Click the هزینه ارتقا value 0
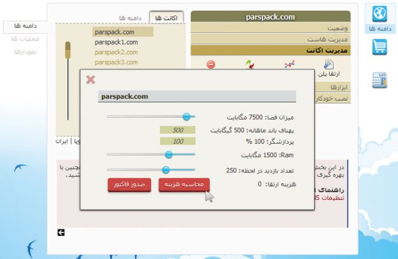This screenshot has width=398, height=259. tap(259, 184)
